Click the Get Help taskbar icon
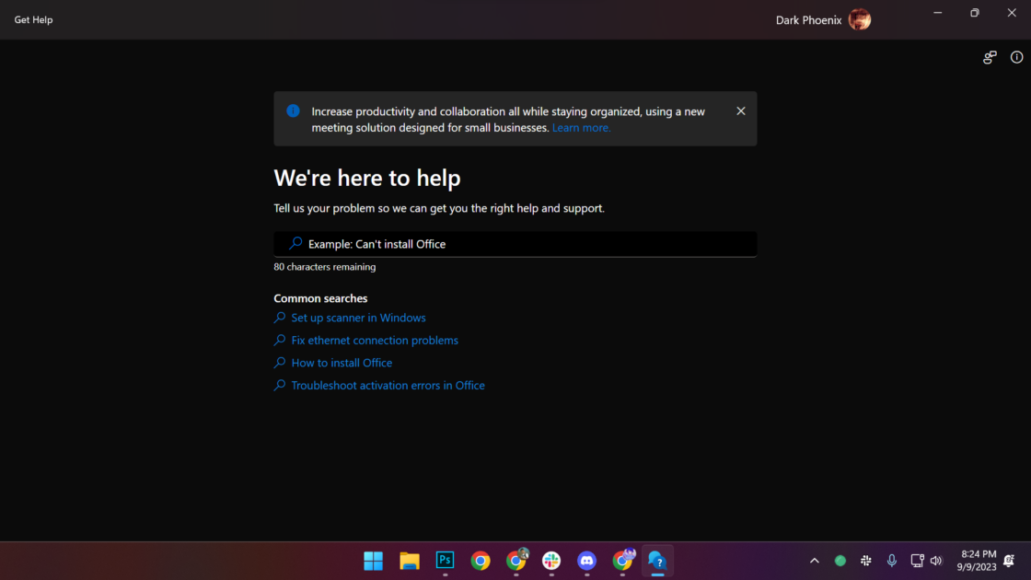Viewport: 1031px width, 580px height. 657,561
